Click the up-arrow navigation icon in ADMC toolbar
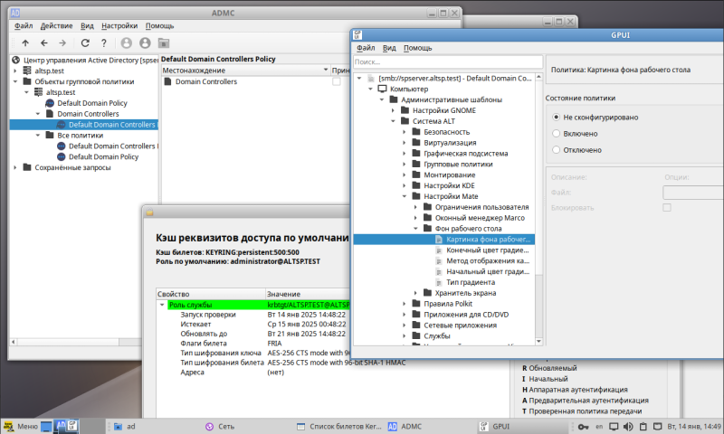724x434 pixels. (x=25, y=42)
